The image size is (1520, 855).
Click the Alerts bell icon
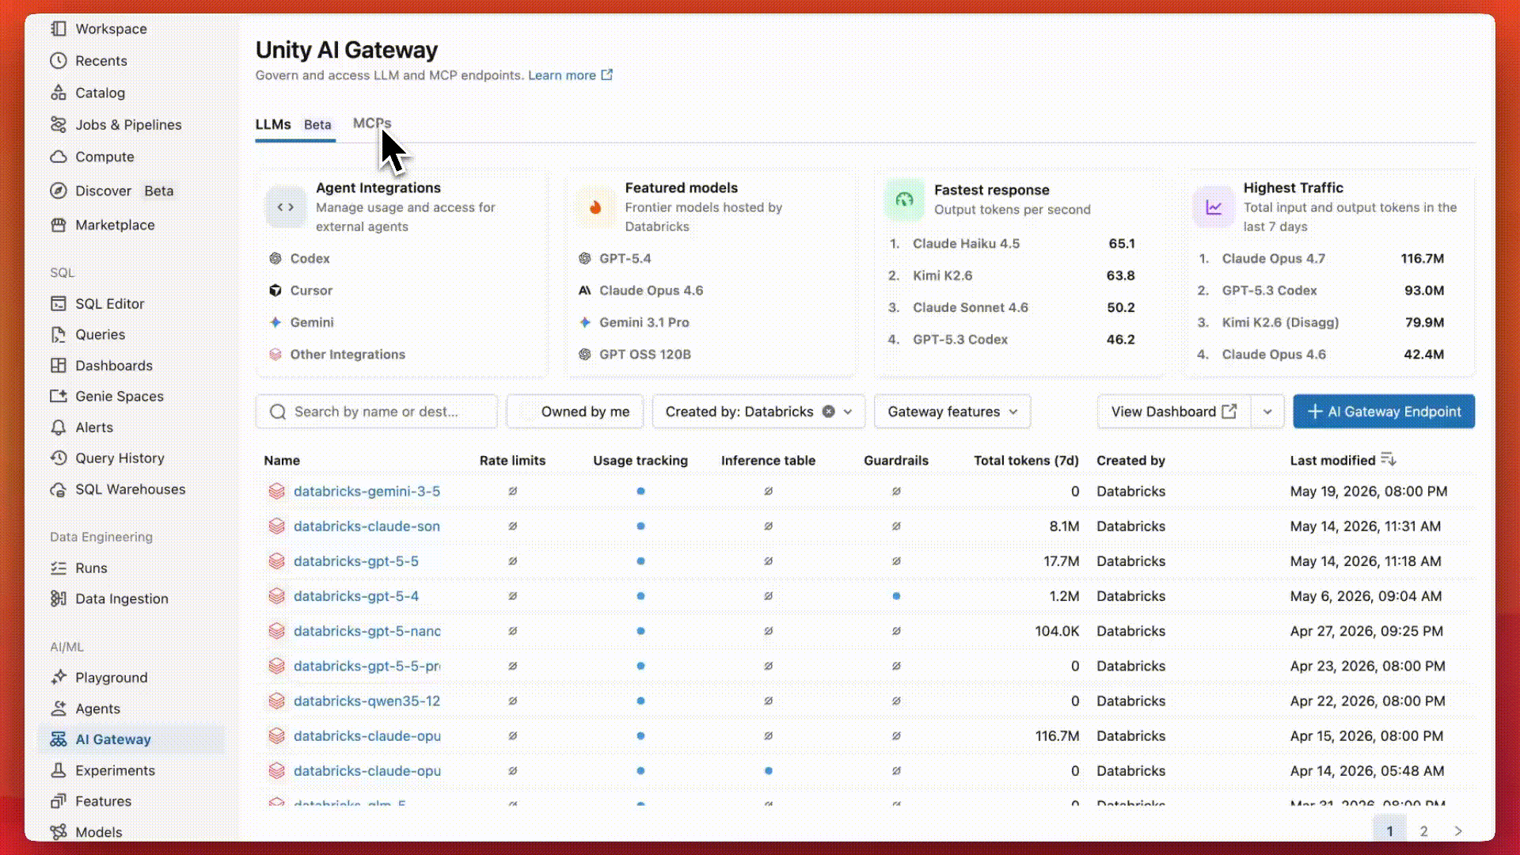point(58,427)
